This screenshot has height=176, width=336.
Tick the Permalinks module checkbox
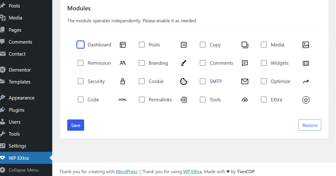[142, 99]
